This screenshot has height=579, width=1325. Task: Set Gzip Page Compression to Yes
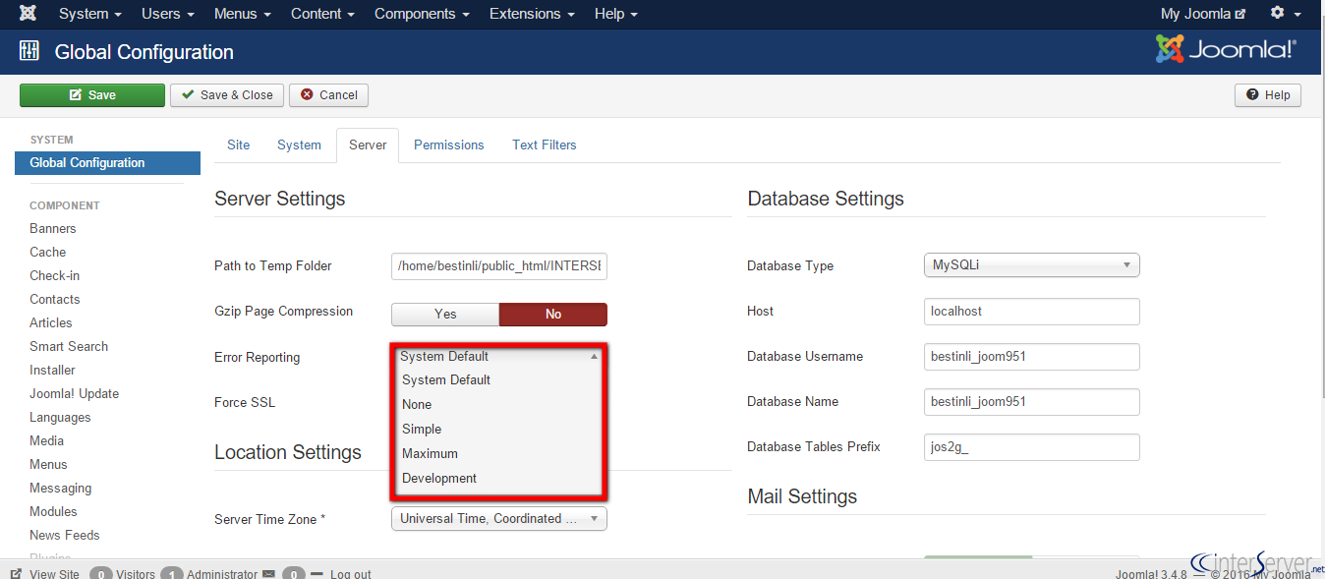[445, 314]
